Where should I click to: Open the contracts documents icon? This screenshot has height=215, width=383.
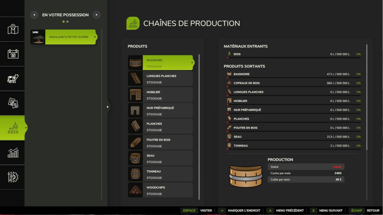pos(13,103)
